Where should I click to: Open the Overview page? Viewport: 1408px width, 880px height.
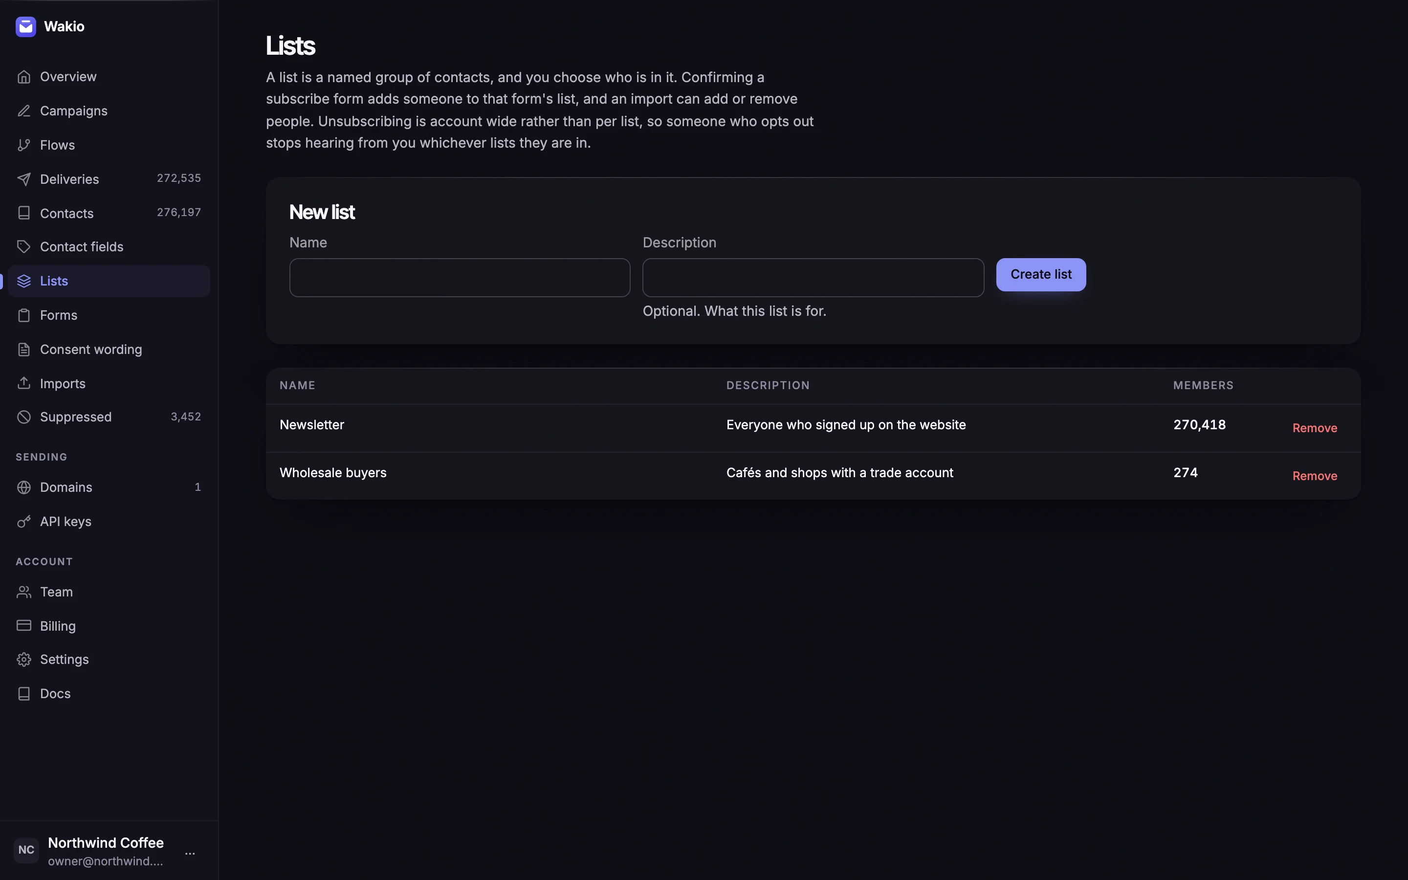tap(109, 77)
